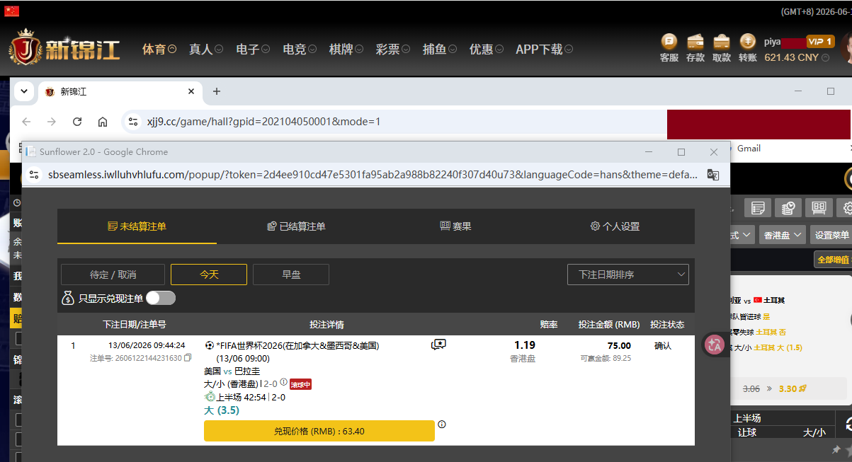The image size is (852, 462).
Task: Go back in main browser window
Action: coord(26,122)
